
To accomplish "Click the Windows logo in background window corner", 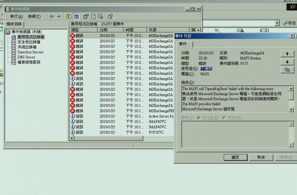I will pyautogui.click(x=292, y=7).
